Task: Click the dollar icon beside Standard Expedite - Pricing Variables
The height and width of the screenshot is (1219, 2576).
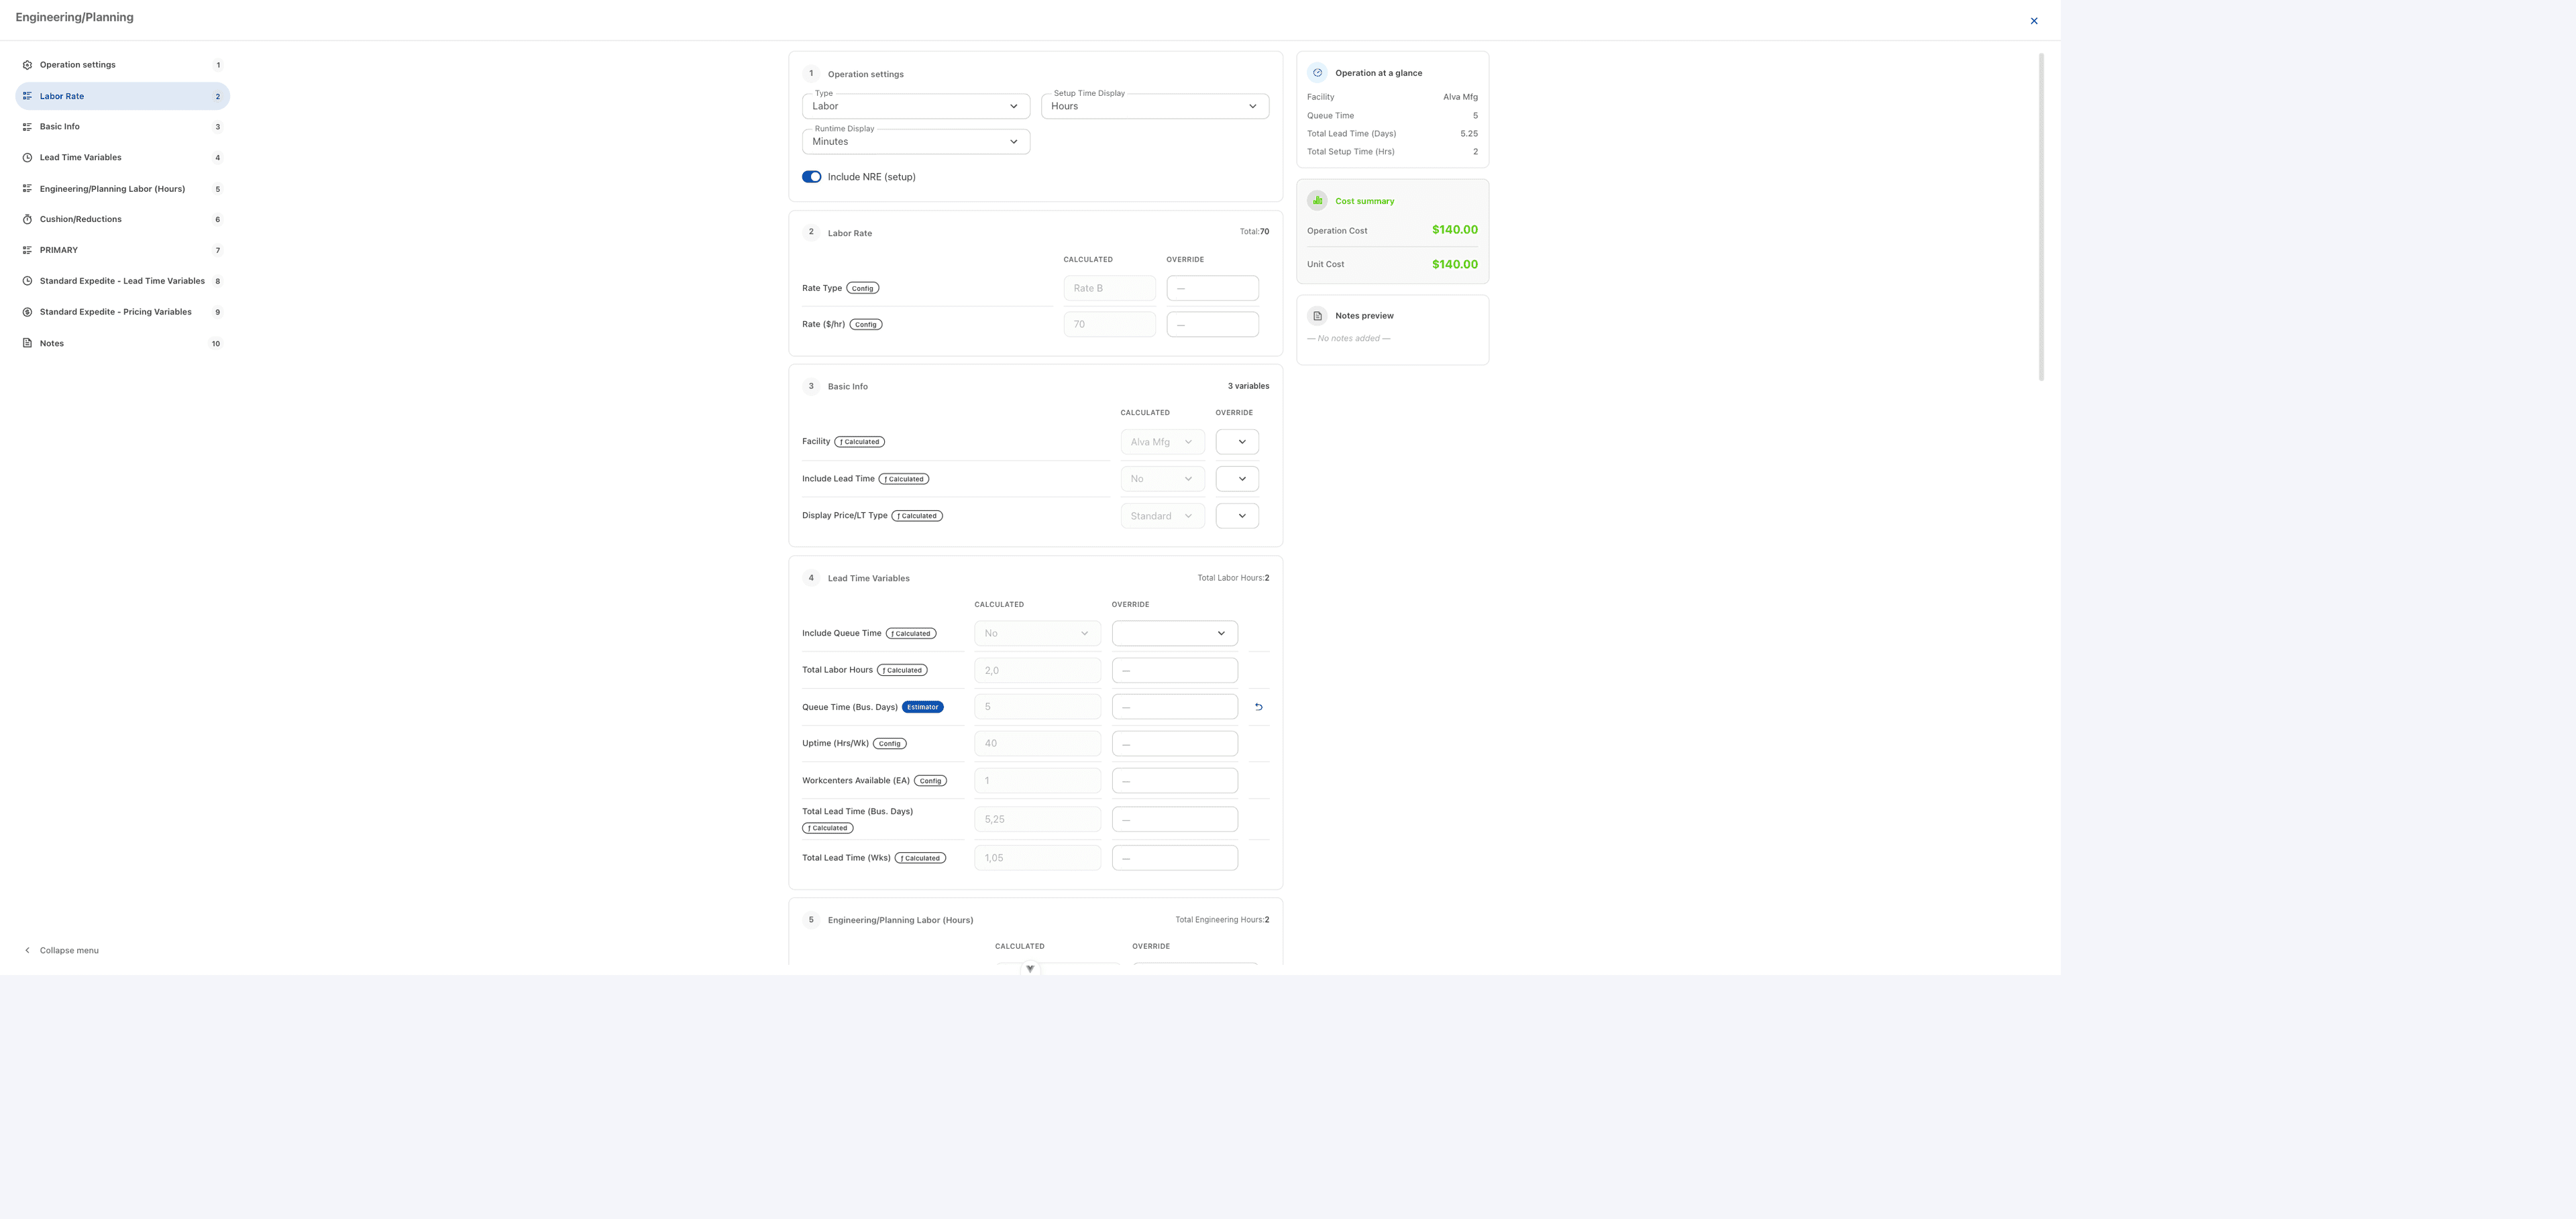Action: pyautogui.click(x=27, y=312)
